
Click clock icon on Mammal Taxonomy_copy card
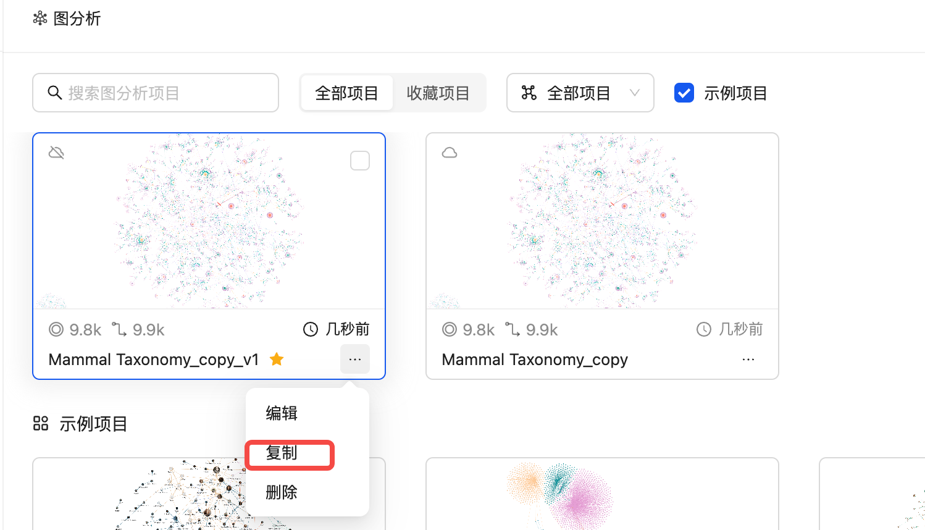click(704, 329)
